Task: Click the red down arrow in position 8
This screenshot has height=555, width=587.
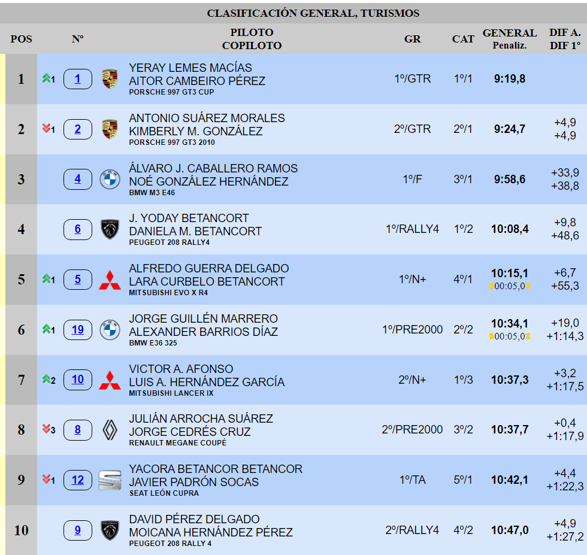Action: coord(46,429)
